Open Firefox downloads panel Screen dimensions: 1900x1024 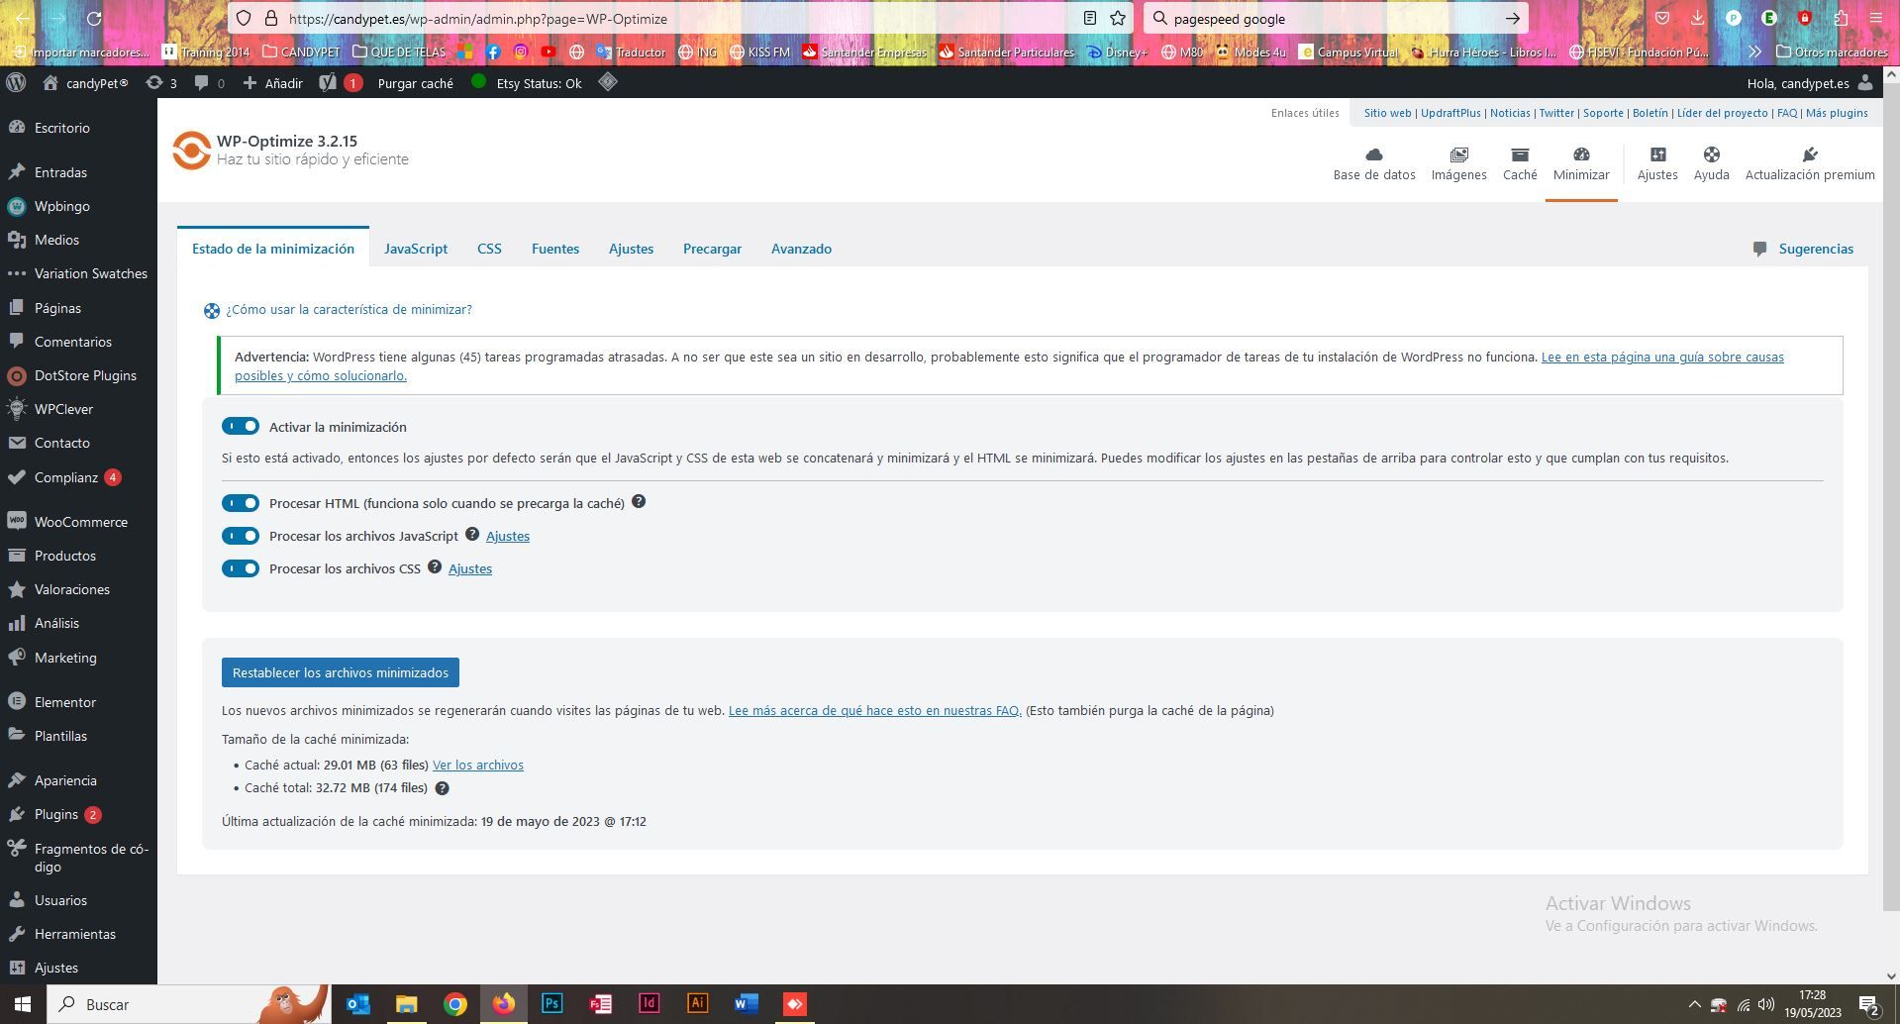click(1697, 18)
